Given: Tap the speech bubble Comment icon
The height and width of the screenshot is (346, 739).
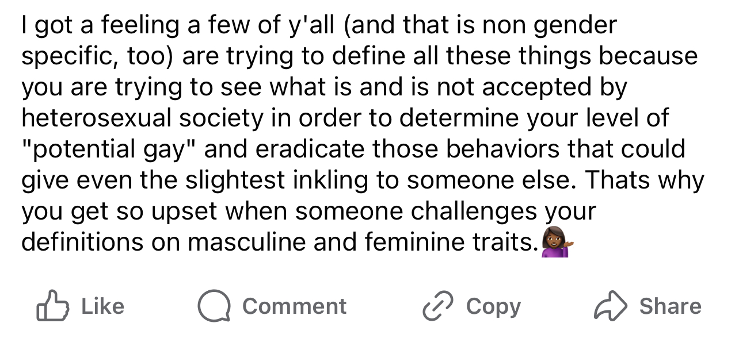Looking at the screenshot, I should 214,306.
